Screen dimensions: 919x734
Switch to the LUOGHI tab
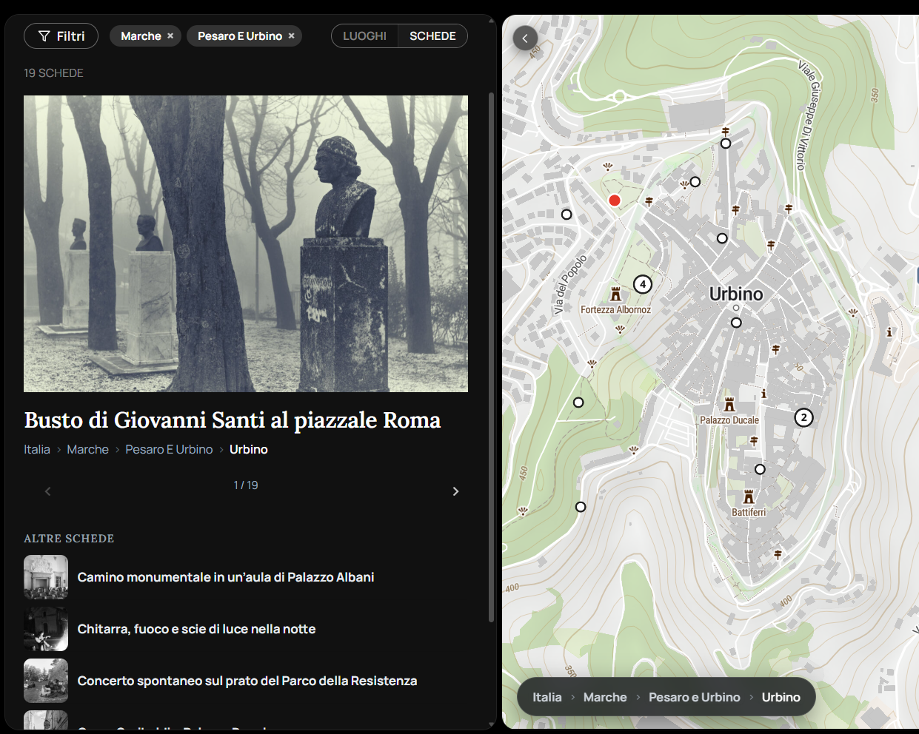[x=364, y=36]
